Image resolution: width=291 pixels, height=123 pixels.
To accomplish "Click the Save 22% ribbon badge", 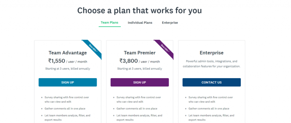I will point(93,48).
